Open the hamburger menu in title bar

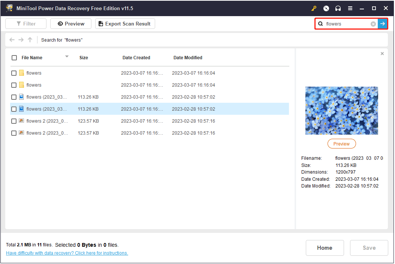tap(350, 8)
